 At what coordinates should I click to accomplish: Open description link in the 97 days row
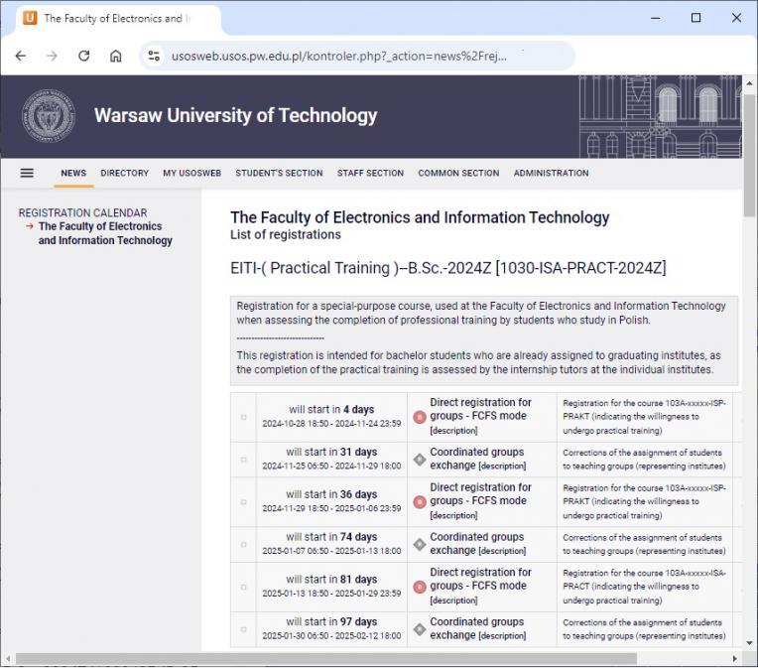pos(502,635)
